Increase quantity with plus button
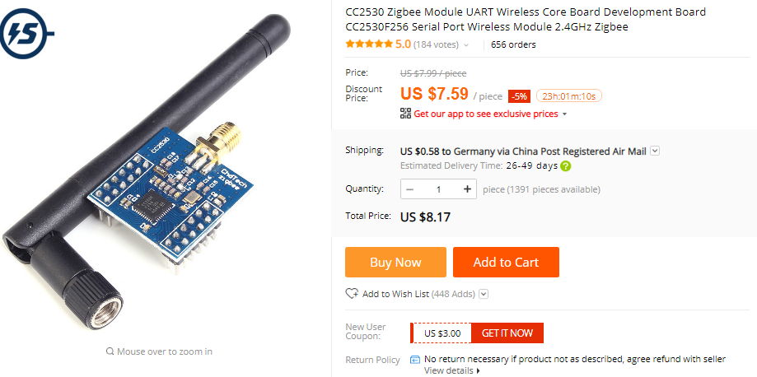This screenshot has height=377, width=757. pyautogui.click(x=467, y=189)
